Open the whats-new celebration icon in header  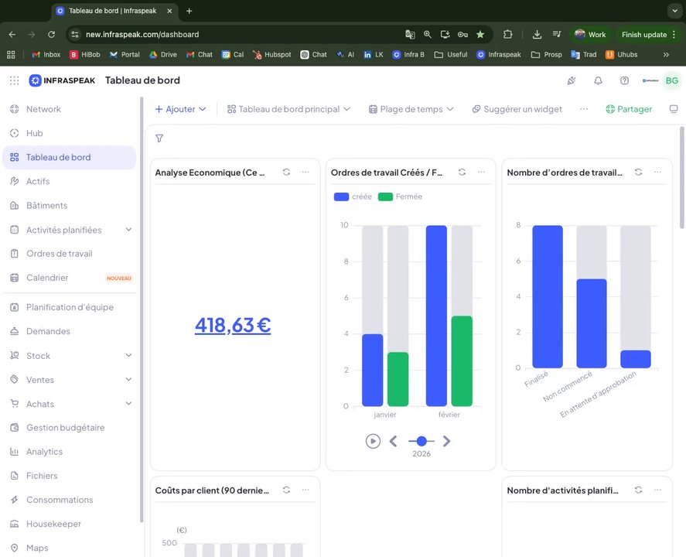[x=571, y=80]
